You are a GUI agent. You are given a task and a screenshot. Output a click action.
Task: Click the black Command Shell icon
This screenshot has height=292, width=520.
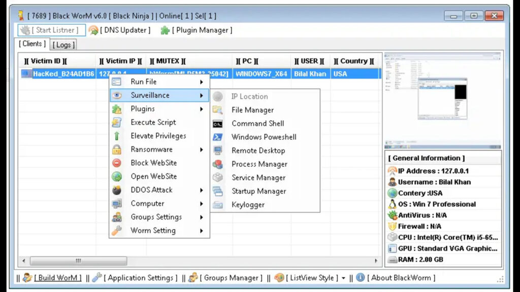click(217, 124)
